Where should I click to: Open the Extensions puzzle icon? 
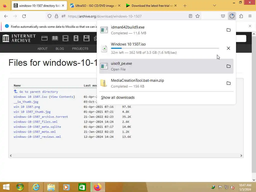(241, 16)
